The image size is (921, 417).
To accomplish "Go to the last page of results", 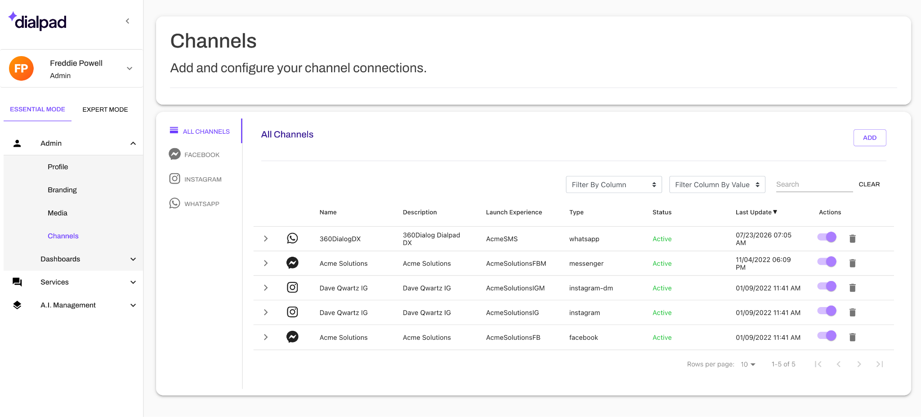I will coord(880,364).
